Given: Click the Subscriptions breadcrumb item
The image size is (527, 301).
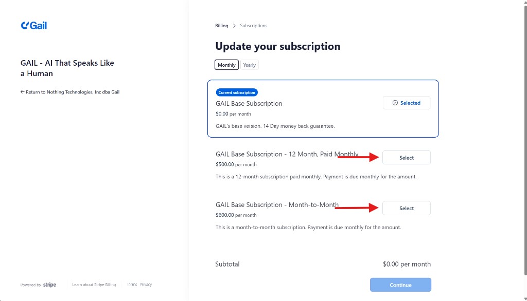Looking at the screenshot, I should tap(254, 26).
